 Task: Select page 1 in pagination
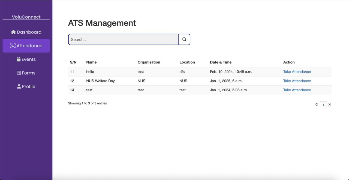tap(323, 105)
